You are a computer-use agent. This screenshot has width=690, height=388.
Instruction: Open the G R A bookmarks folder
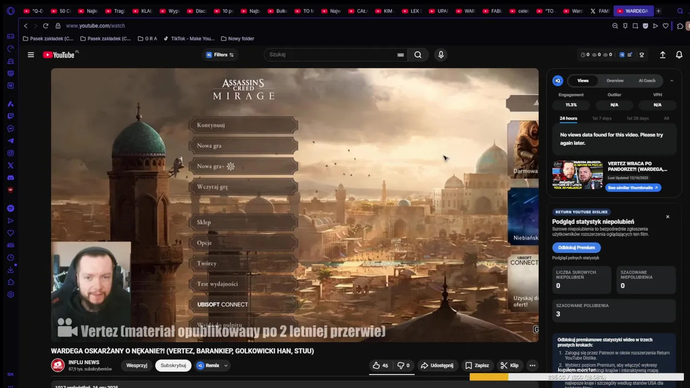(147, 38)
